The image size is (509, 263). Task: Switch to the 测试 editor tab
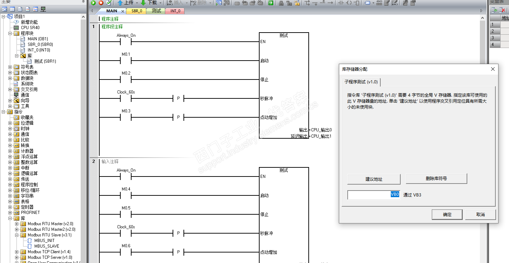(x=156, y=11)
